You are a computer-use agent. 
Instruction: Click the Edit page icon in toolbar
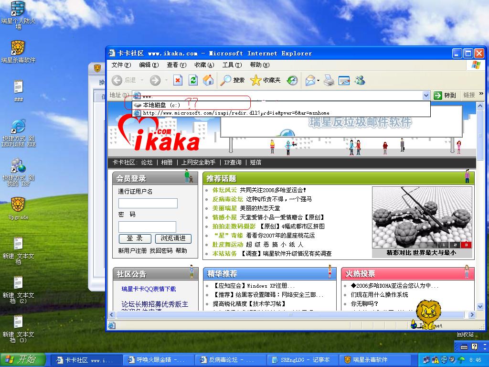click(344, 80)
